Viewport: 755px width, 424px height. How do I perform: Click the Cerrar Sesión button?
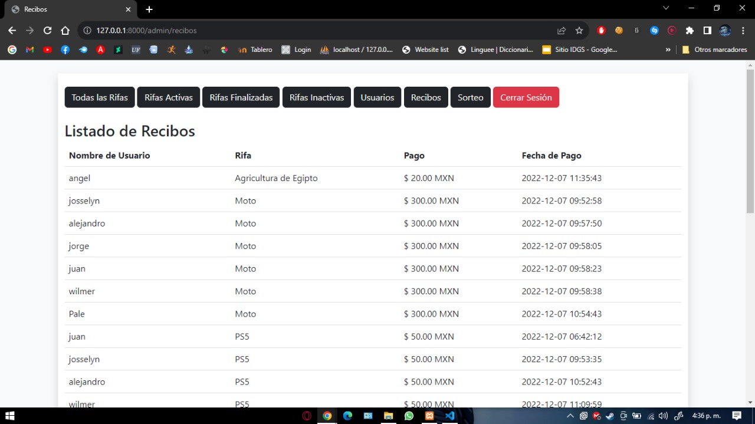526,97
